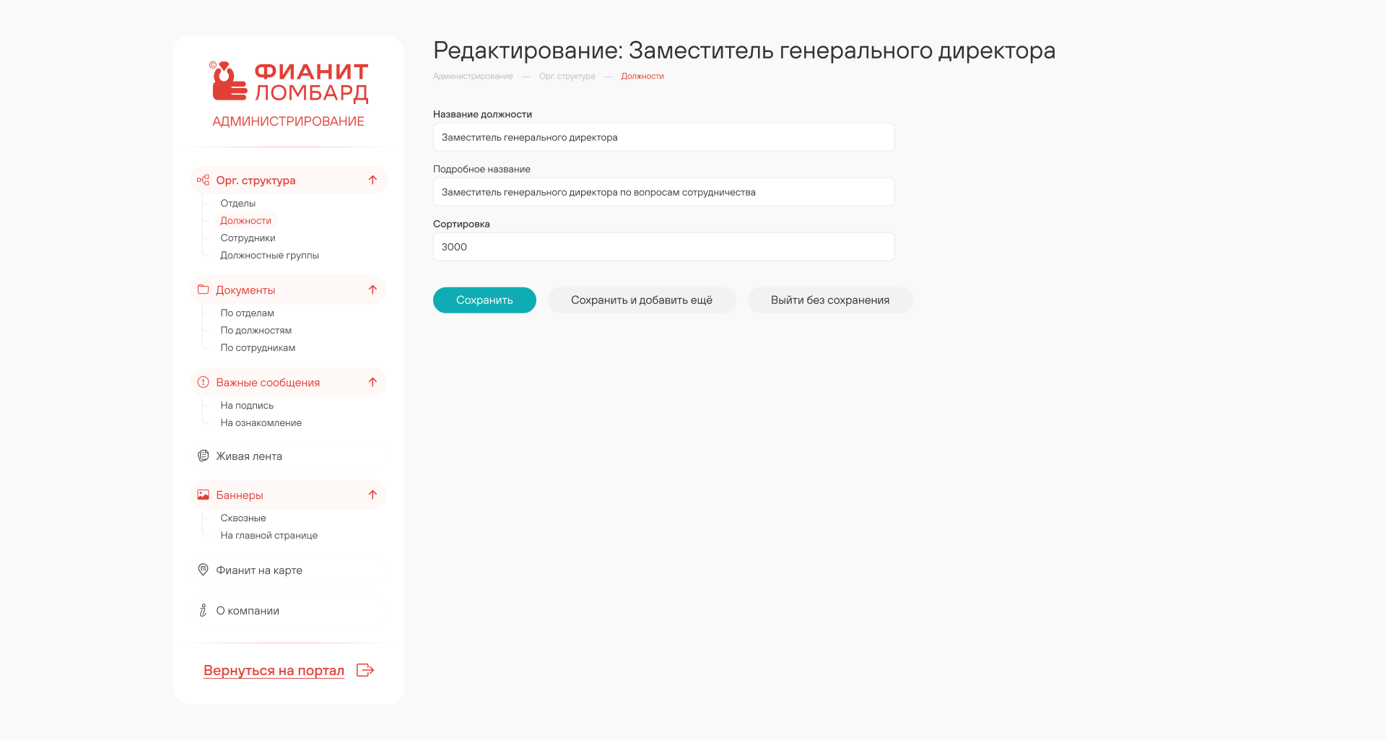Follow the Вернуться на портал link
Image resolution: width=1386 pixels, height=740 pixels.
point(274,670)
